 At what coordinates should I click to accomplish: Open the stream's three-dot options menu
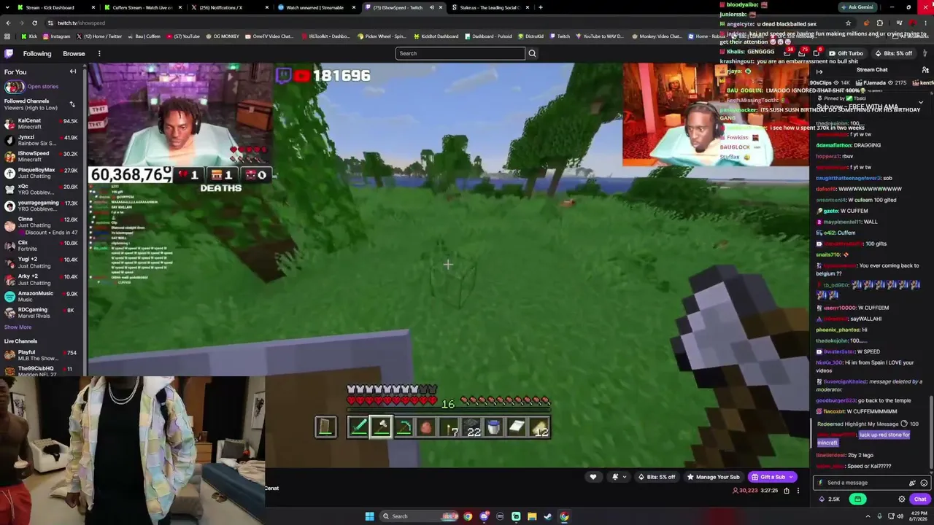(x=798, y=491)
